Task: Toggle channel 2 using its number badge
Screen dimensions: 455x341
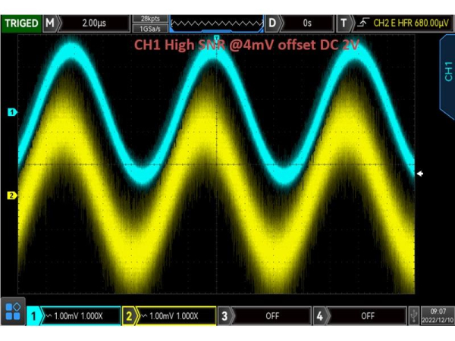Action: click(x=129, y=314)
